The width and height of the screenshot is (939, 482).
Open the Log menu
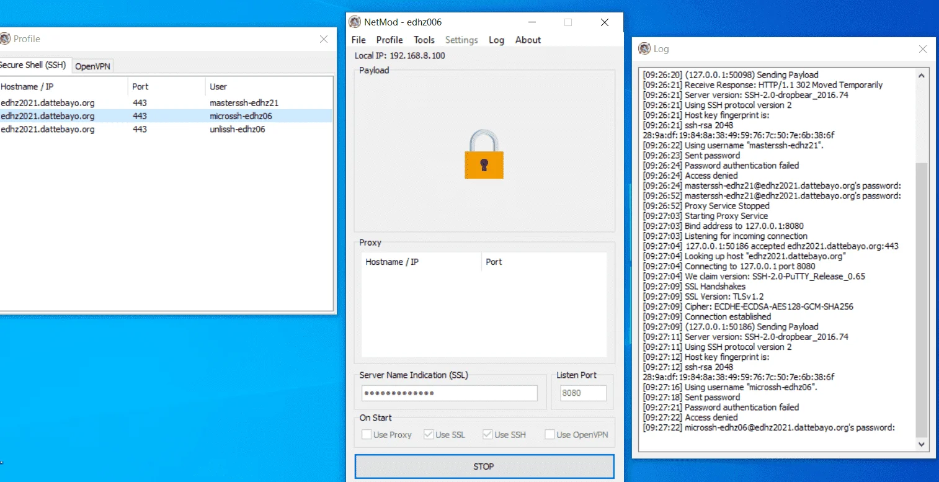click(x=496, y=40)
